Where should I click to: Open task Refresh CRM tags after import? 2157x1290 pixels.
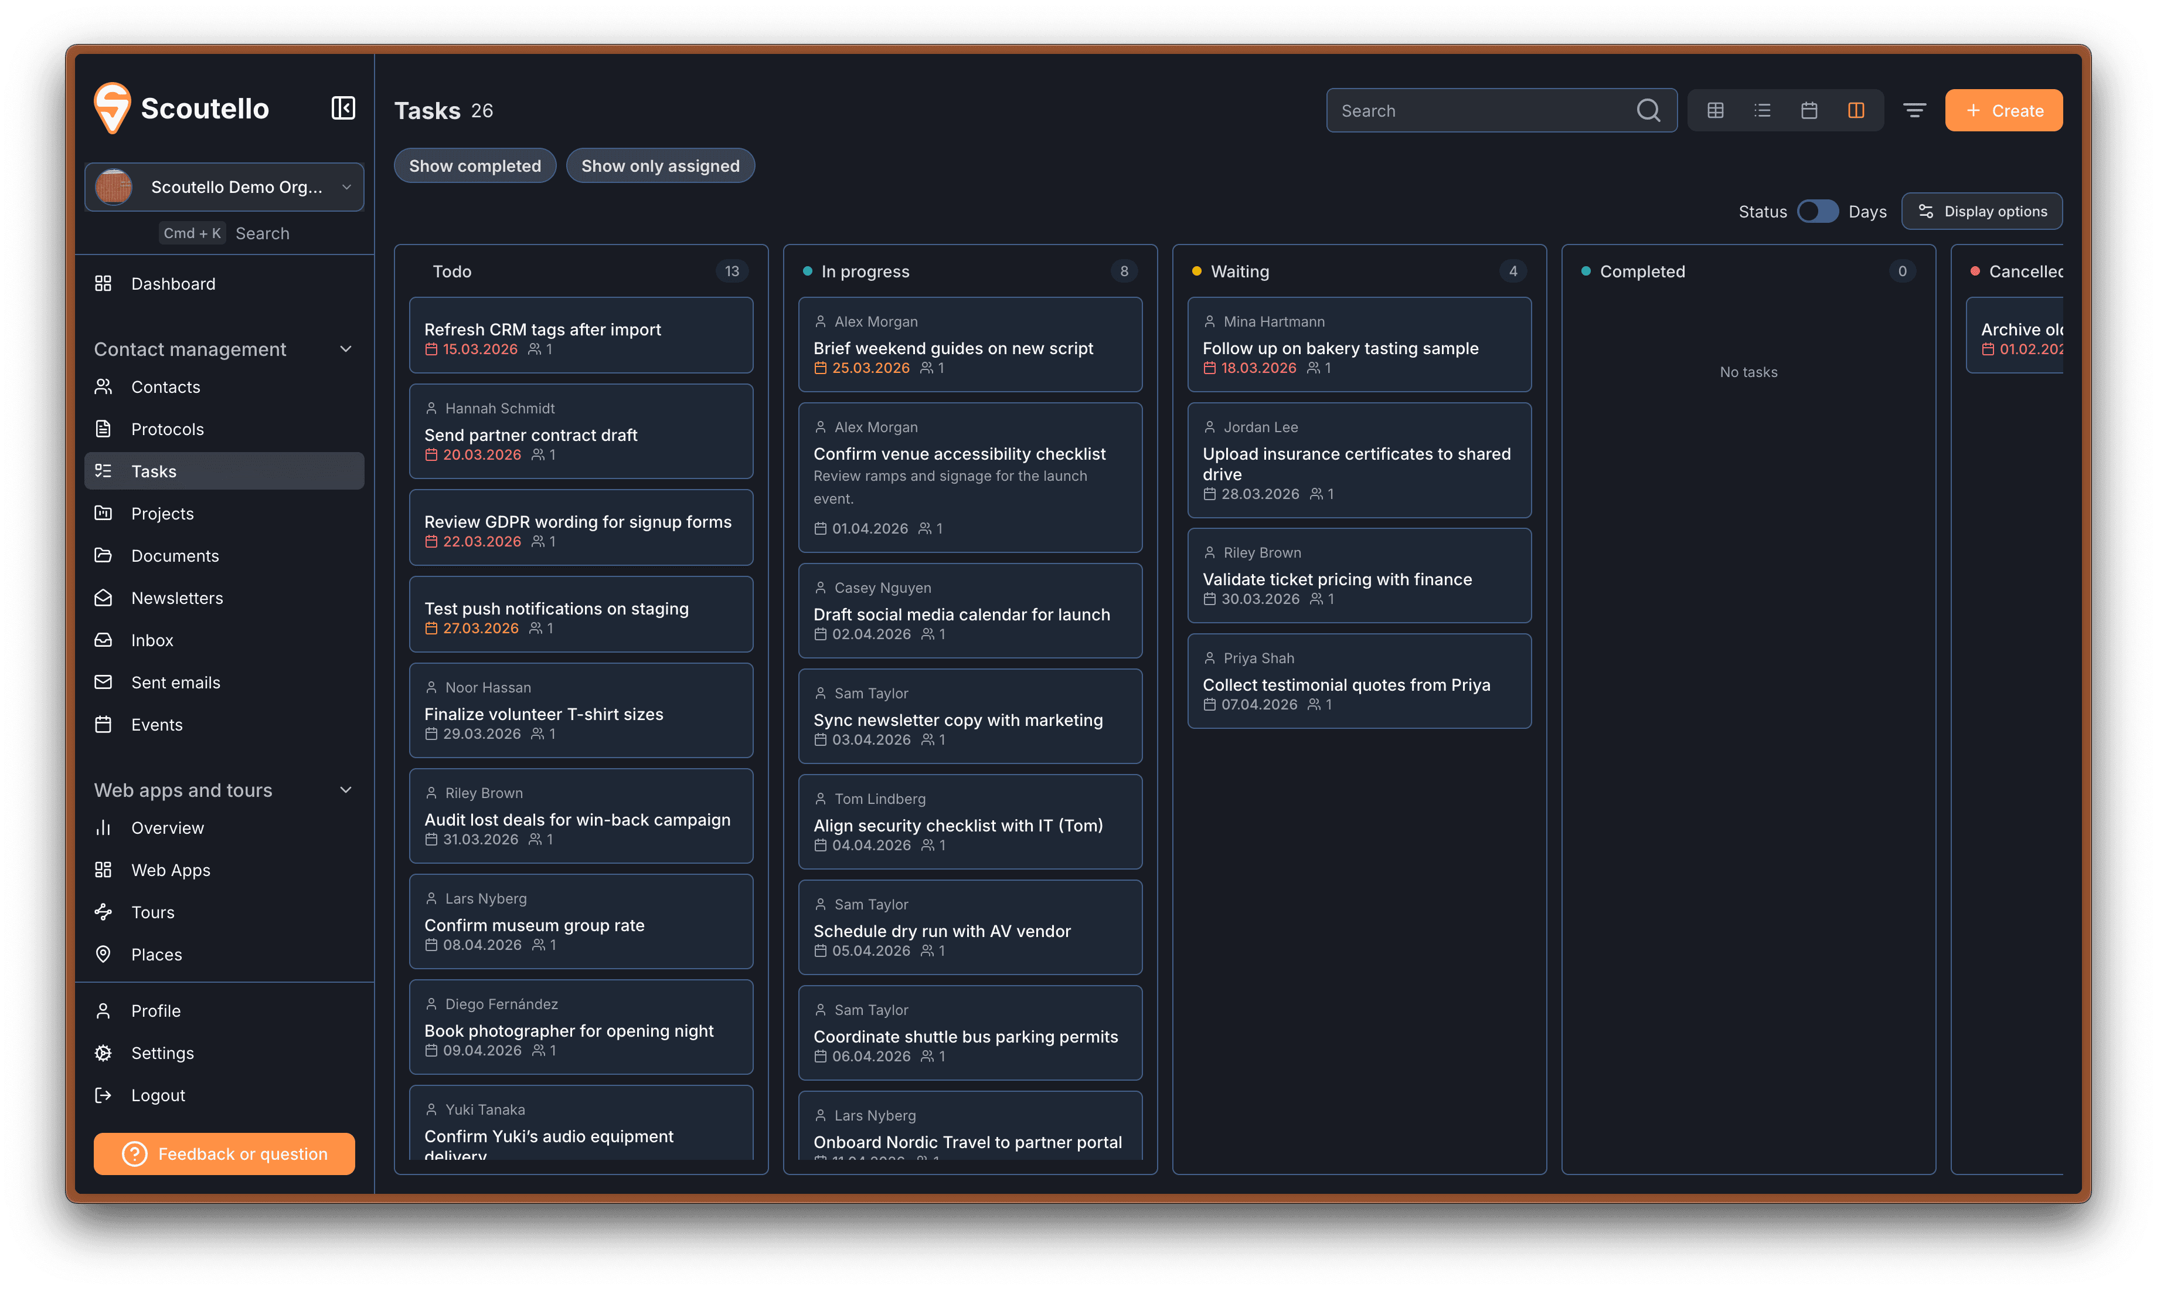coord(581,335)
